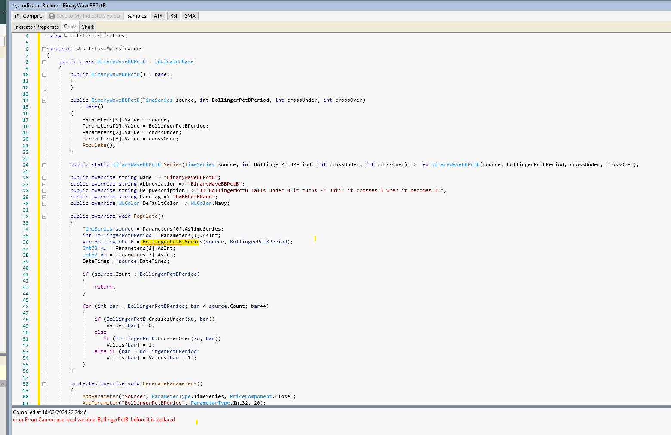Click the Indicator Builder window icon
The height and width of the screenshot is (435, 671).
tap(16, 6)
